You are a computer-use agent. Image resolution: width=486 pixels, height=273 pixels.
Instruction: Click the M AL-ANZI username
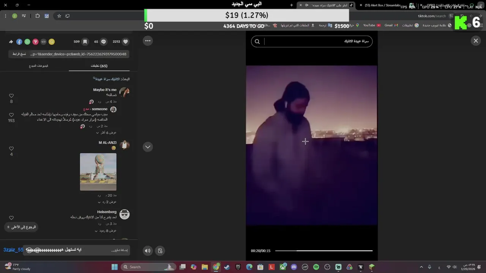pyautogui.click(x=107, y=143)
